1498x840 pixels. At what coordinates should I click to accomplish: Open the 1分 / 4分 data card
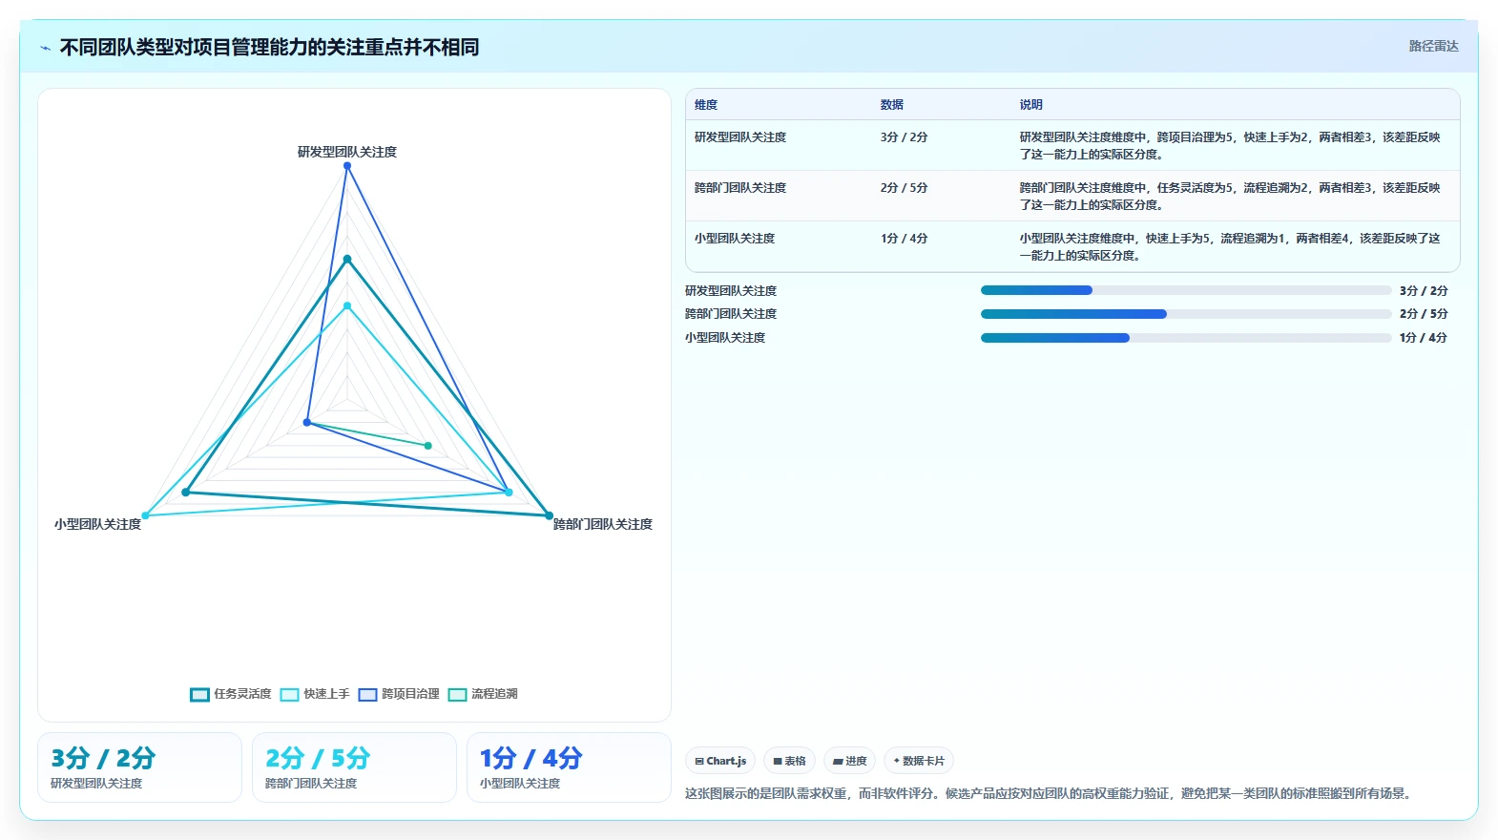point(569,767)
